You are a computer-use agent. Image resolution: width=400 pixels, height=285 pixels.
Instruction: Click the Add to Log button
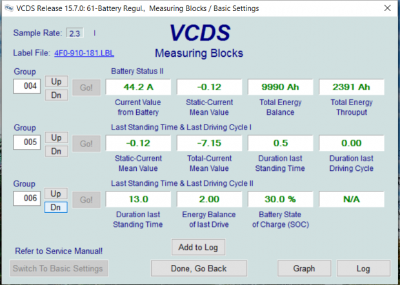click(x=198, y=247)
